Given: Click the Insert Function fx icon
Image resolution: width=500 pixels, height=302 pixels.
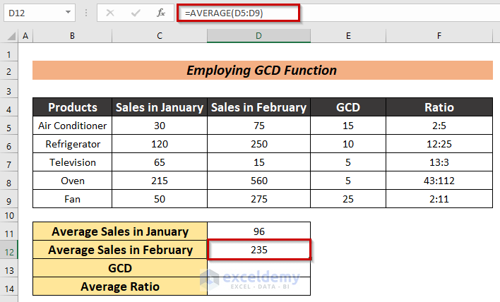Looking at the screenshot, I should [x=161, y=13].
